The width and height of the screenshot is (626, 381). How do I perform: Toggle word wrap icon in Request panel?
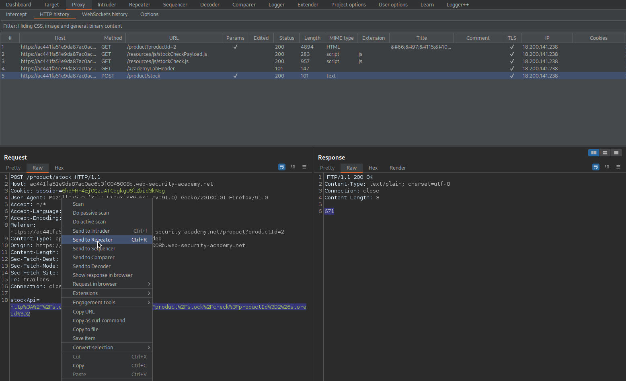[282, 167]
